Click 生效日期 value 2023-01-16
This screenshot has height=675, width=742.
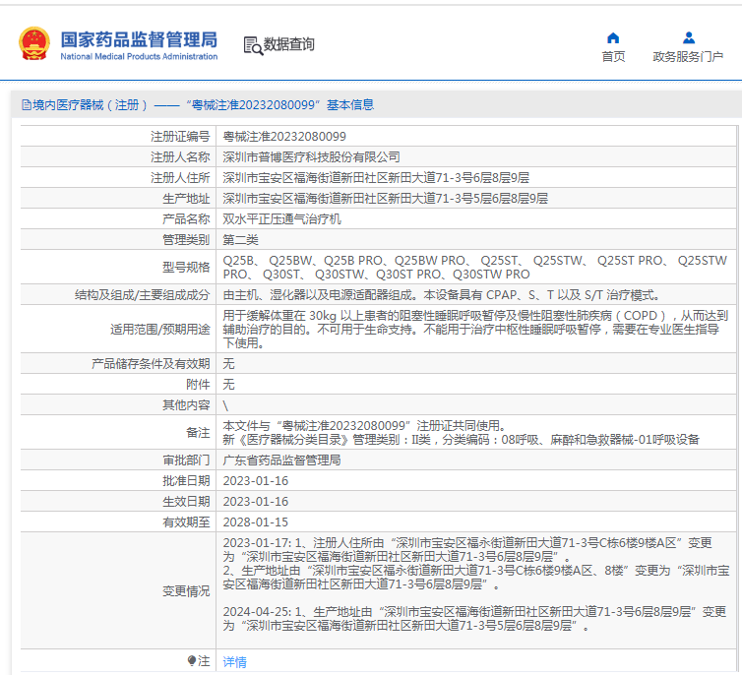[256, 502]
